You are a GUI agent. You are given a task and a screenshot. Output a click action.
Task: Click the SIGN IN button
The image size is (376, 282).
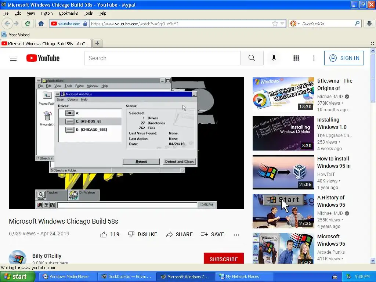344,58
